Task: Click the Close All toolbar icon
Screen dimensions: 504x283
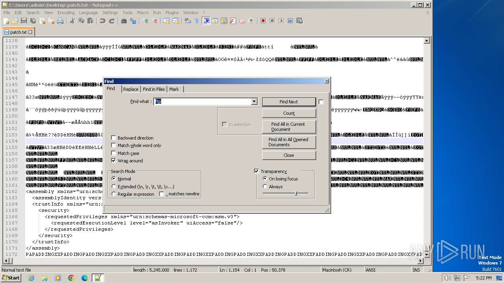Action: tap(51, 21)
